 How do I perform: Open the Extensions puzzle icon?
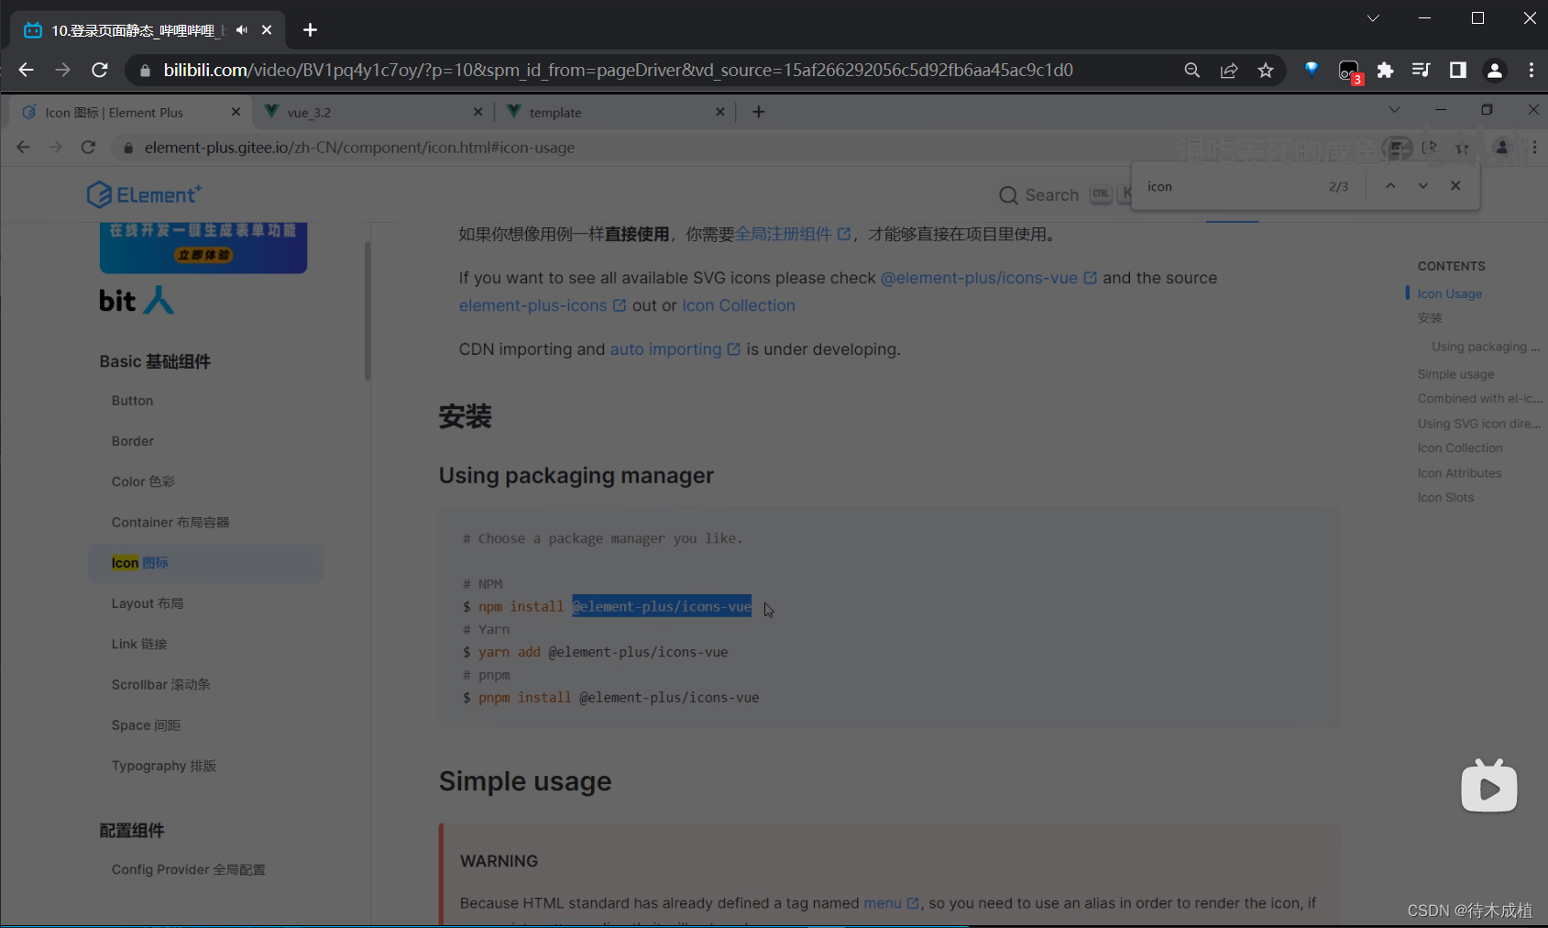pyautogui.click(x=1385, y=70)
